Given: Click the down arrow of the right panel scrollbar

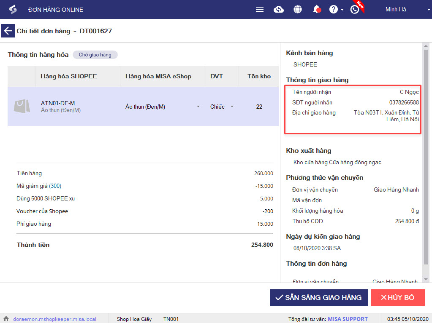Looking at the screenshot, I should point(426,279).
